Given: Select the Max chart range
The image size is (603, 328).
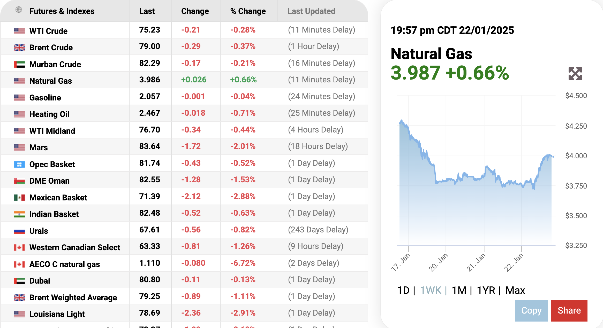Looking at the screenshot, I should point(515,290).
